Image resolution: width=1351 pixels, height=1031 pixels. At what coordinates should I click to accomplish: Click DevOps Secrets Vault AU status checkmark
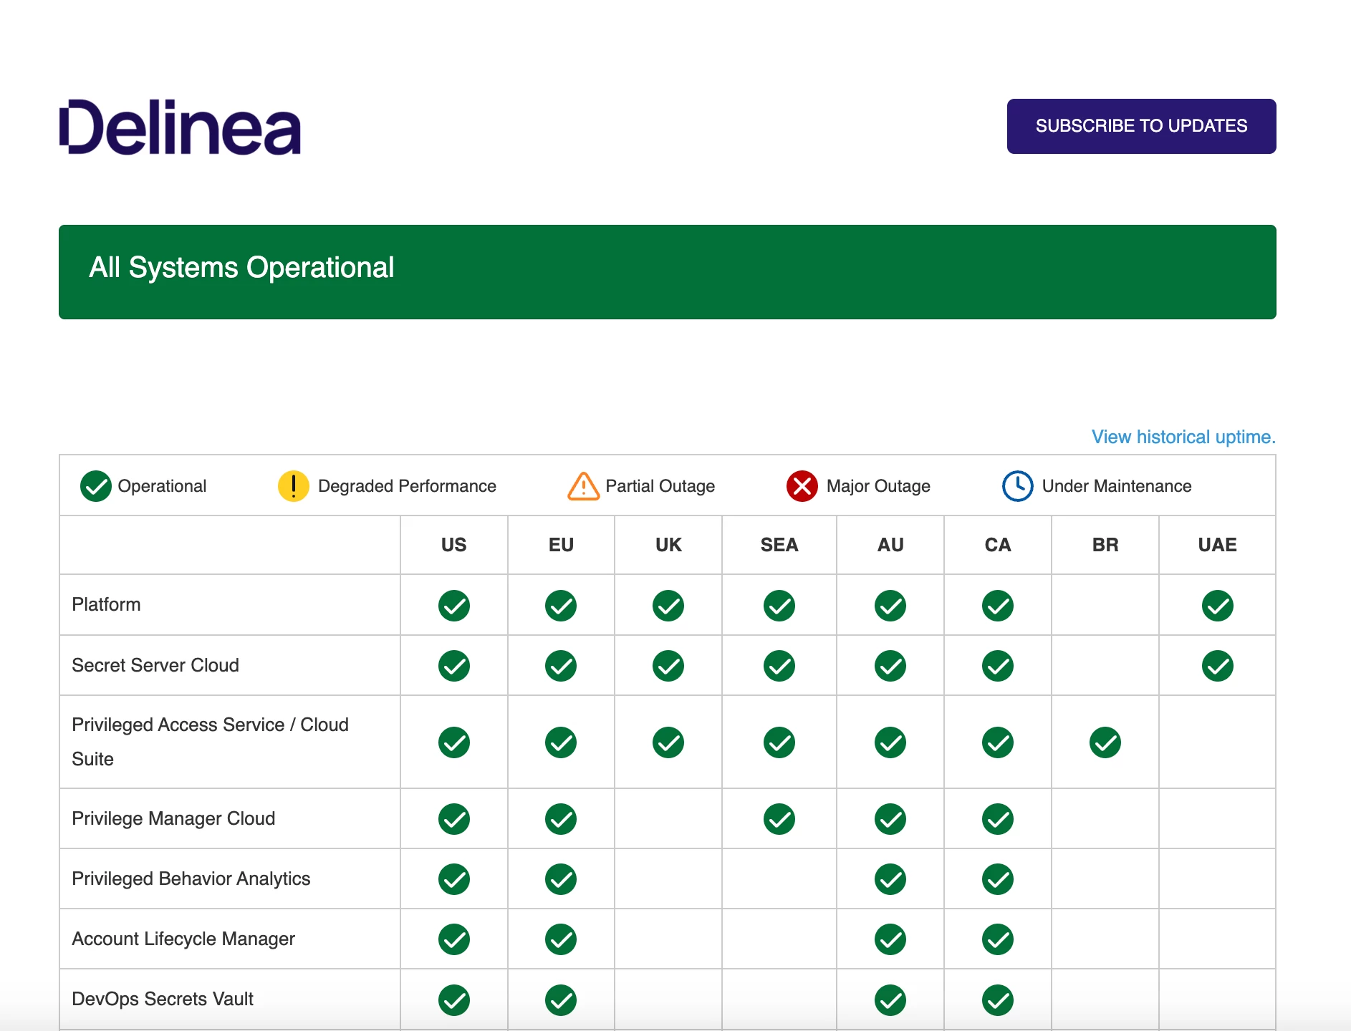pos(890,1000)
